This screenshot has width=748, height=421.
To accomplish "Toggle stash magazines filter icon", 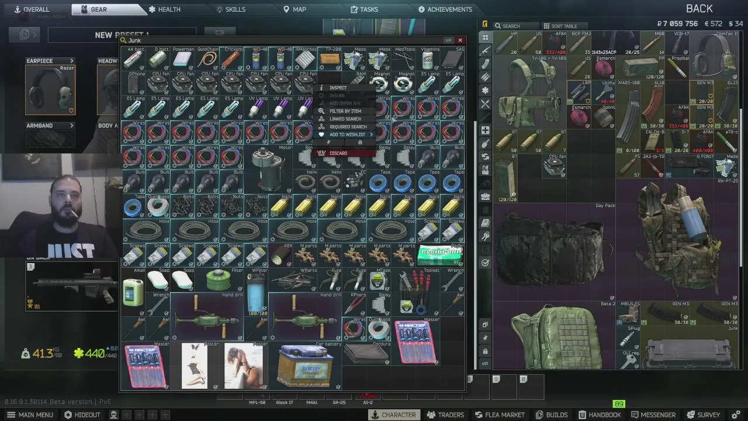I will 485,64.
